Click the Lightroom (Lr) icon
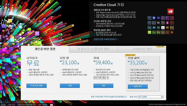 tap(154, 23)
